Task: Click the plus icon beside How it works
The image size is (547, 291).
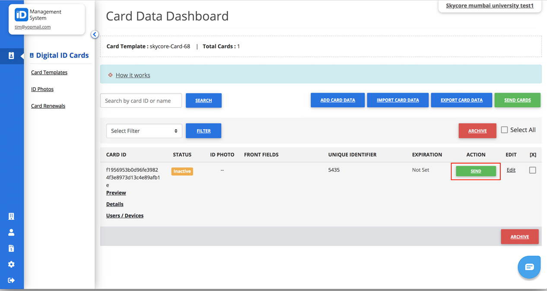Action: [110, 75]
